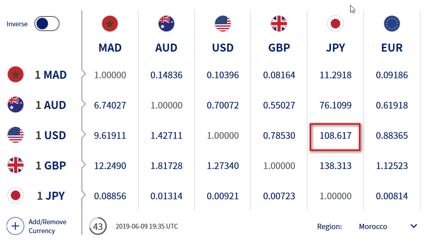Click the Japan flag in column header

click(x=335, y=24)
